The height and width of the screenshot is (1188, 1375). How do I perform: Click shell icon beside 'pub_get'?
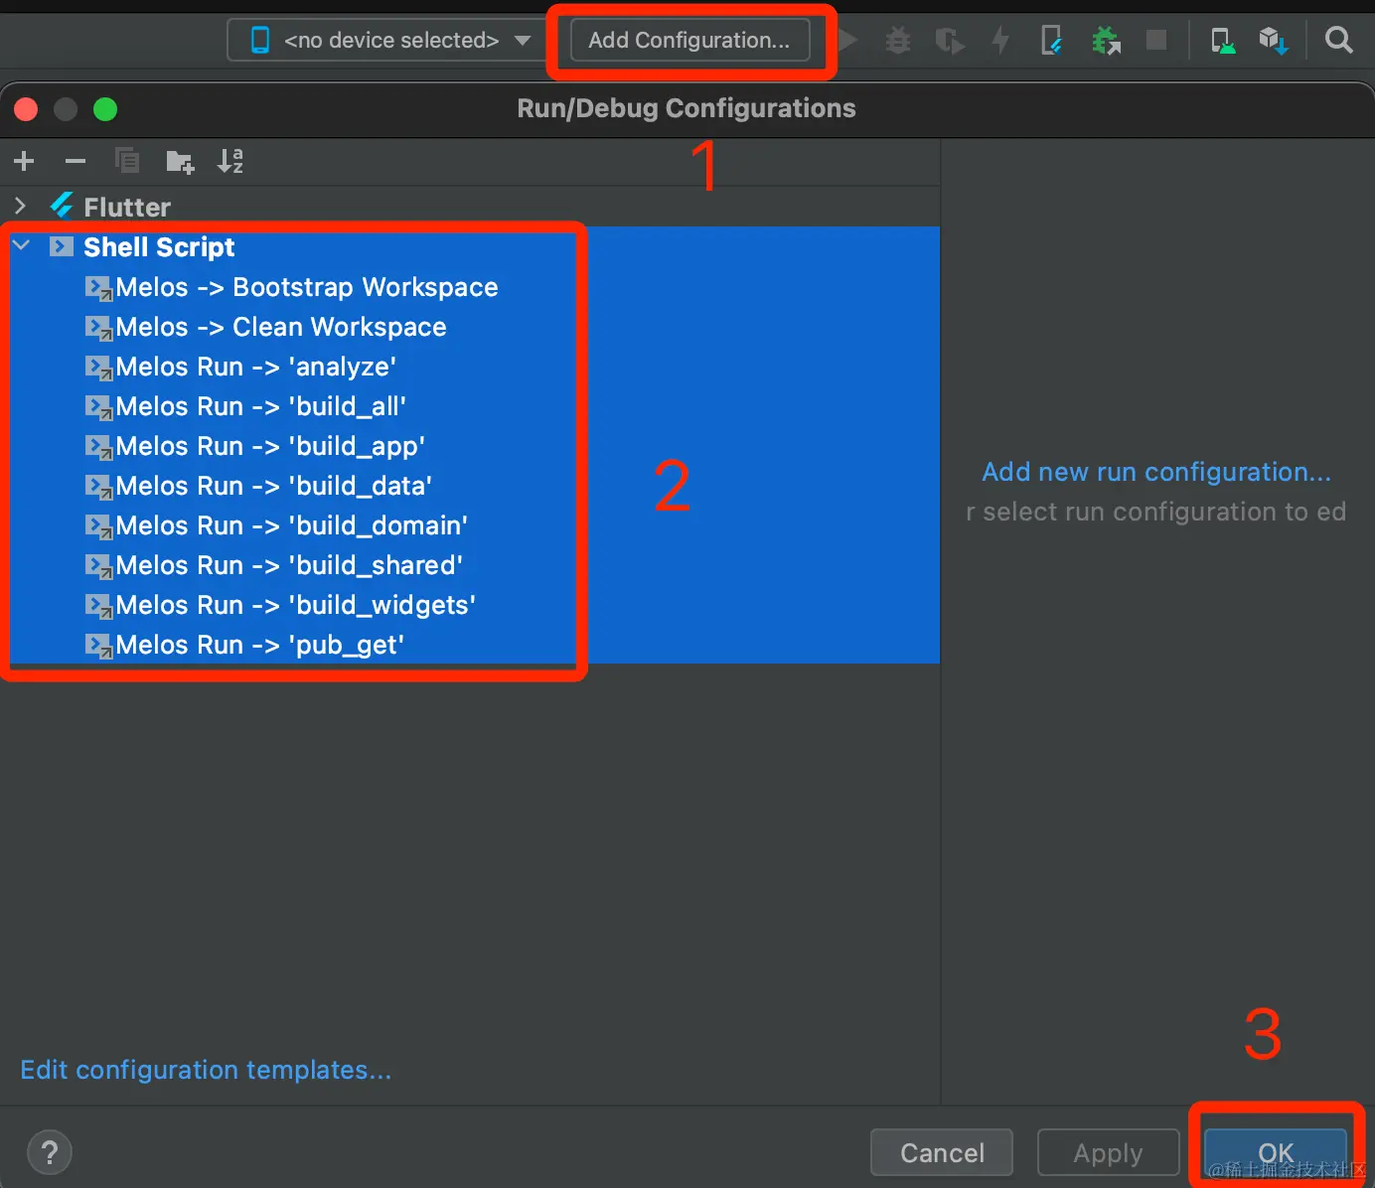98,646
